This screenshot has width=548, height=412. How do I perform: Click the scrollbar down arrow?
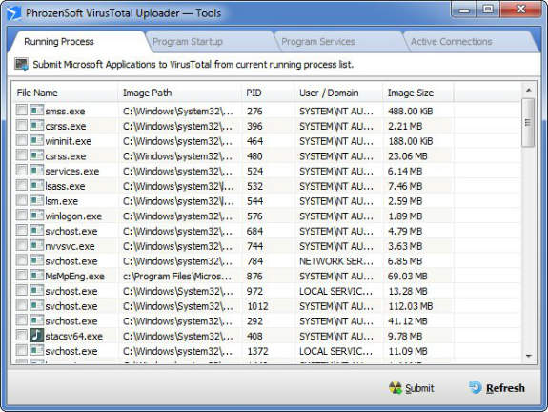click(x=528, y=356)
